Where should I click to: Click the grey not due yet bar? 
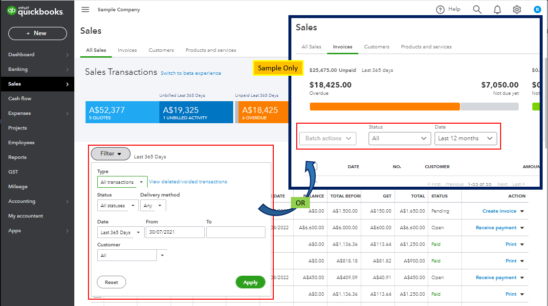pos(489,107)
